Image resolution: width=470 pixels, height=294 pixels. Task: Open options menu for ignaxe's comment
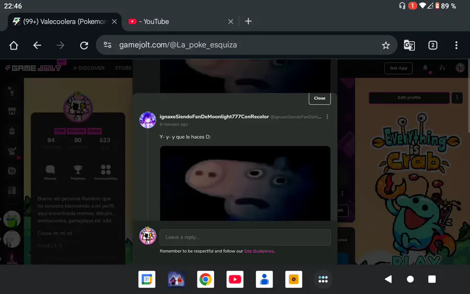coord(327,117)
